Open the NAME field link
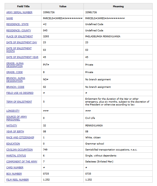 (x=10, y=18)
